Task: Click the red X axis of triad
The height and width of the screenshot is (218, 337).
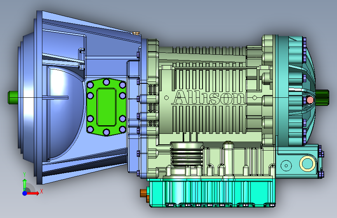Action: coord(33,193)
